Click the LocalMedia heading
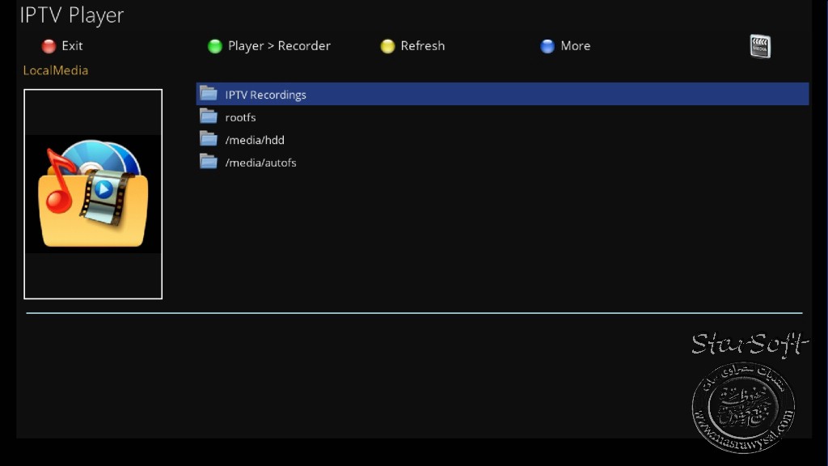The height and width of the screenshot is (466, 828). coord(56,70)
